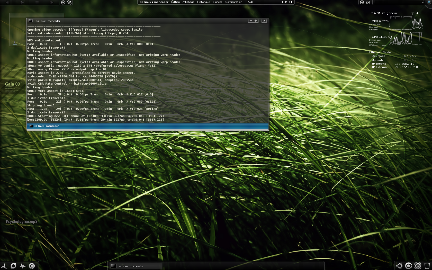Click the Ubuntu logo icon in bottom-right tray
Image resolution: width=432 pixels, height=270 pixels.
(399, 266)
